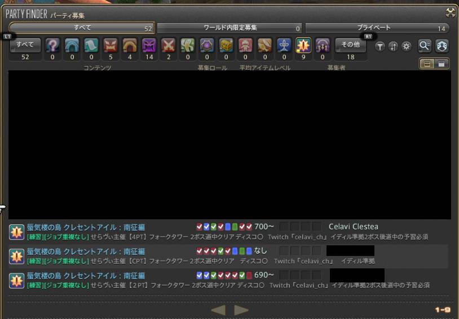Click the 平均アイテムレベル column header
Screen dimensions: 459x319
click(x=265, y=68)
